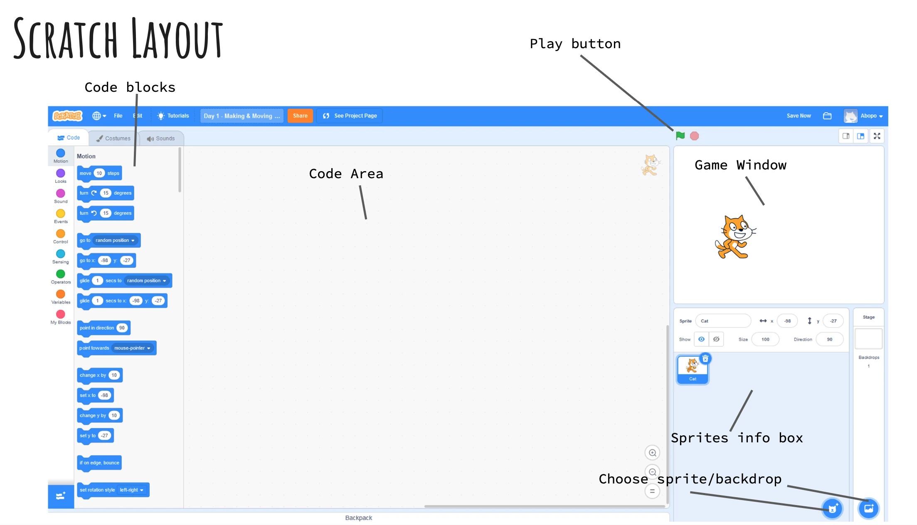Click the orange Share button
The width and height of the screenshot is (917, 525).
300,116
